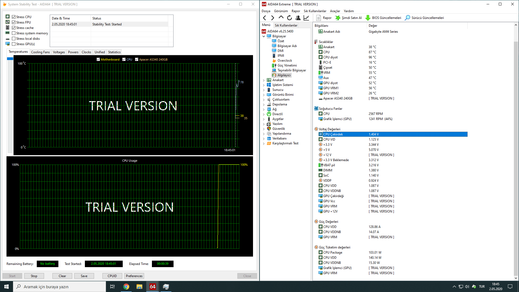This screenshot has width=519, height=292.
Task: Open the Favorites user icon in toolbar
Action: pyautogui.click(x=298, y=18)
